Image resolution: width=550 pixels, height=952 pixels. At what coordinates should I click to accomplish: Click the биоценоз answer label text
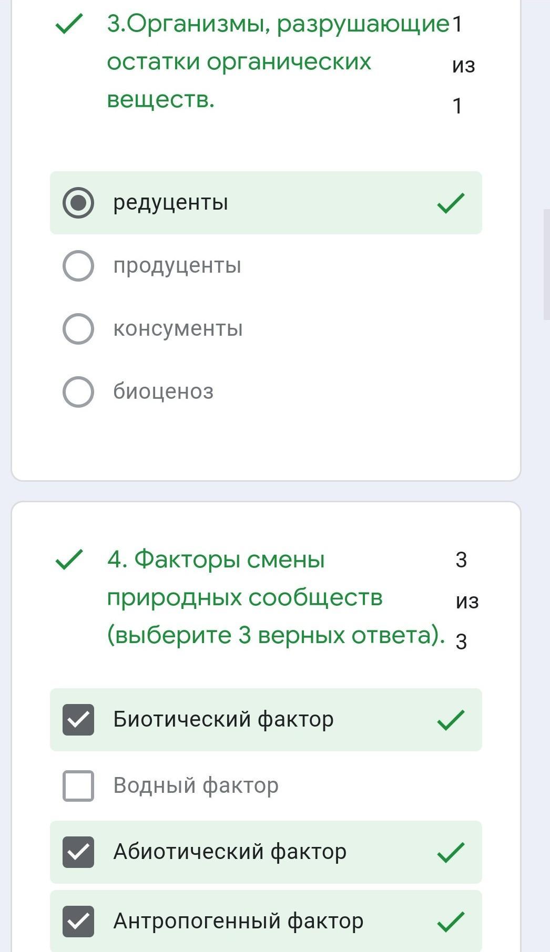[x=164, y=392]
